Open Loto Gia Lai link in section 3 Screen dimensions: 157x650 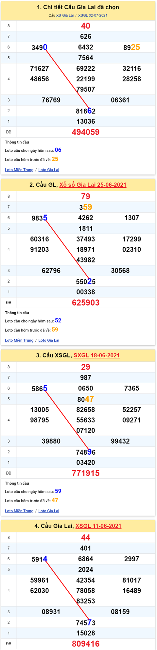click(x=49, y=511)
